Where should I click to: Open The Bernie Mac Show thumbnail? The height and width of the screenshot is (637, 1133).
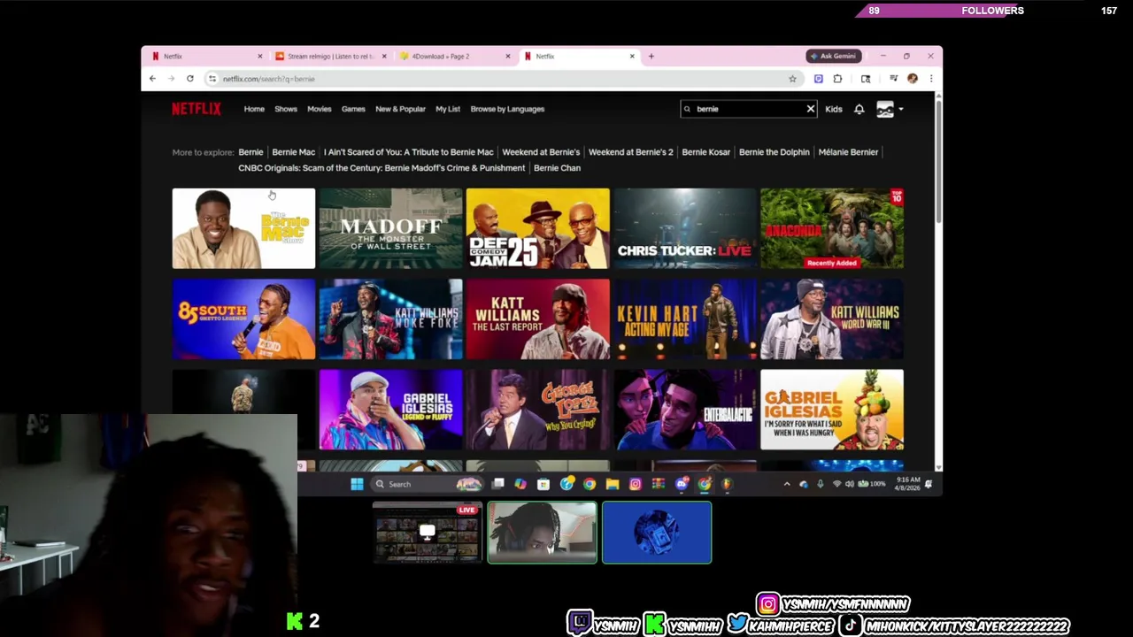[243, 228]
